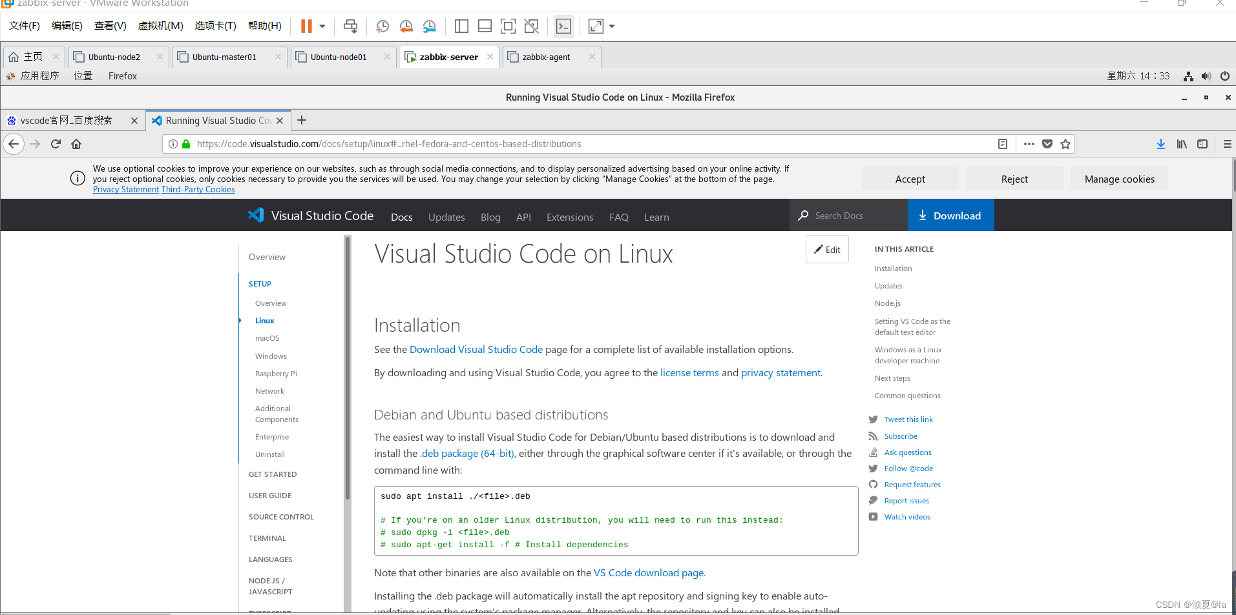Pause the virtual machine with the orange pause icon

click(306, 26)
